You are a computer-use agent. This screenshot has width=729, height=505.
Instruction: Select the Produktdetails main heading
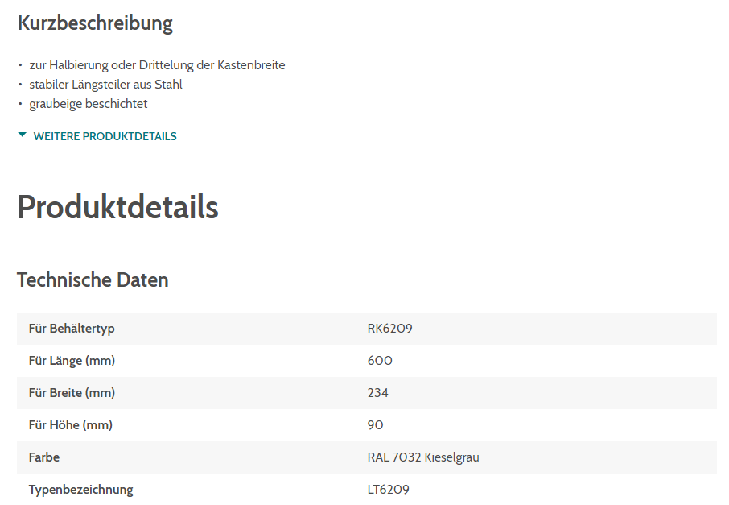[117, 207]
